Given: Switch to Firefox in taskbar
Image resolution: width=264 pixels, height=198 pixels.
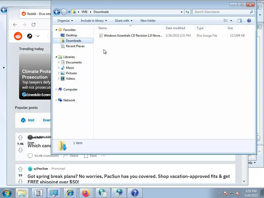Looking at the screenshot, I should click(86, 193).
